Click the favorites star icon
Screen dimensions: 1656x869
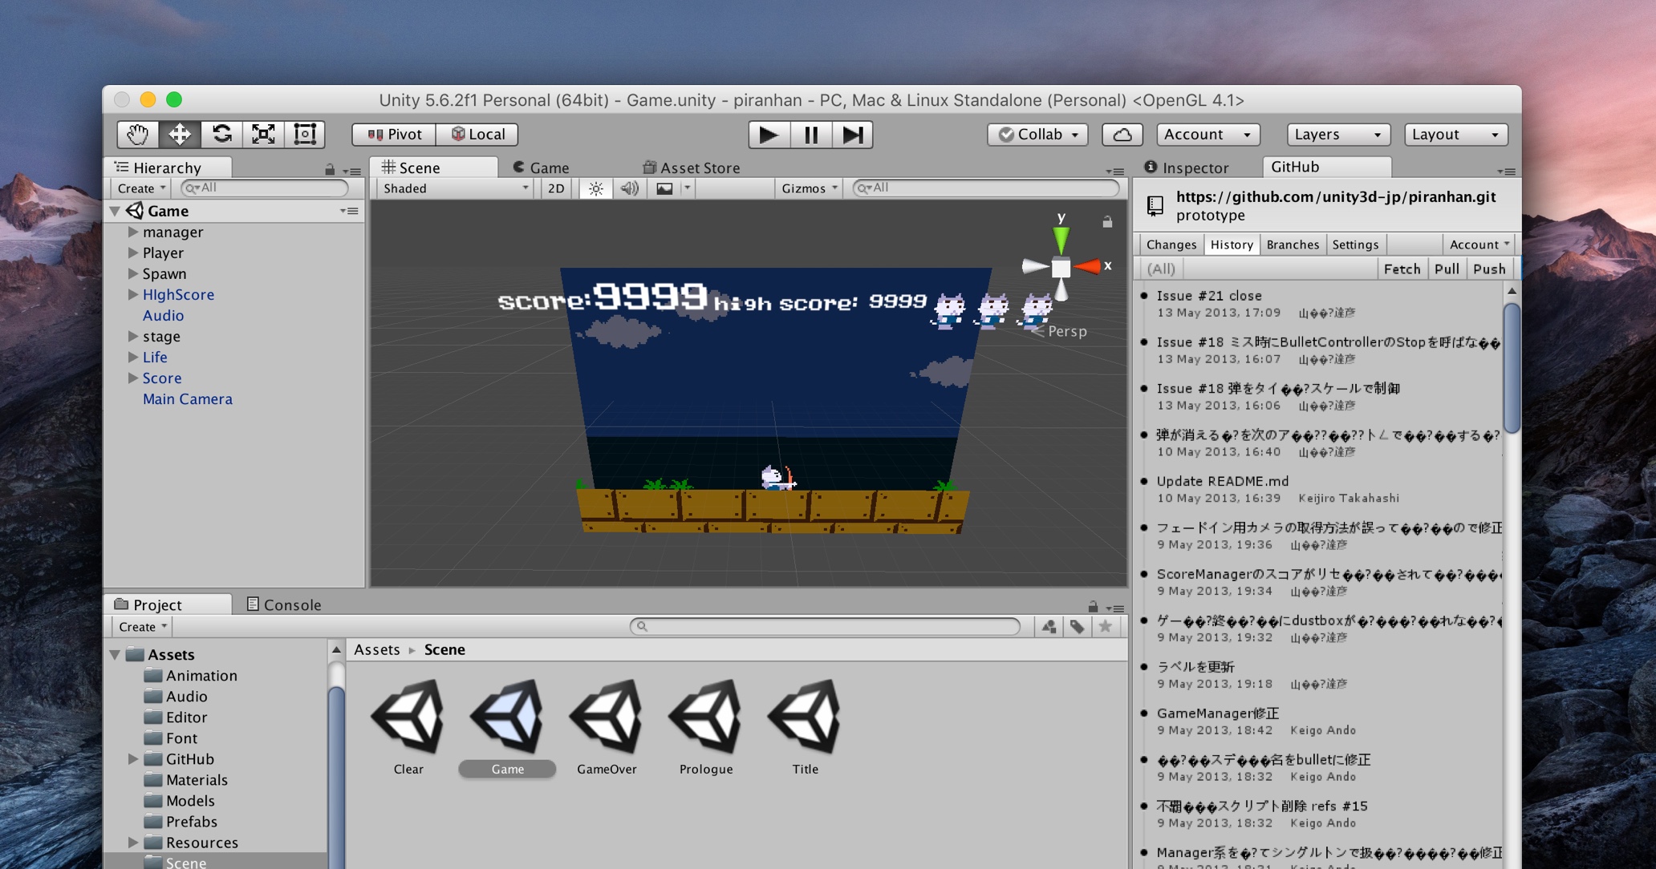1106,627
